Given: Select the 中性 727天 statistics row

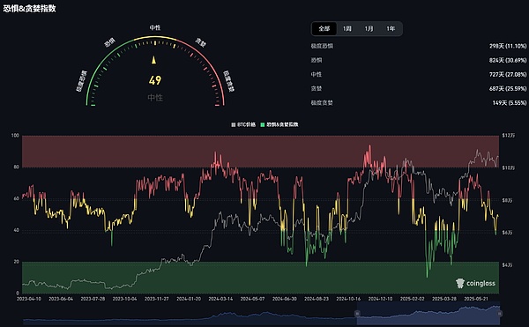Looking at the screenshot, I should (418, 74).
